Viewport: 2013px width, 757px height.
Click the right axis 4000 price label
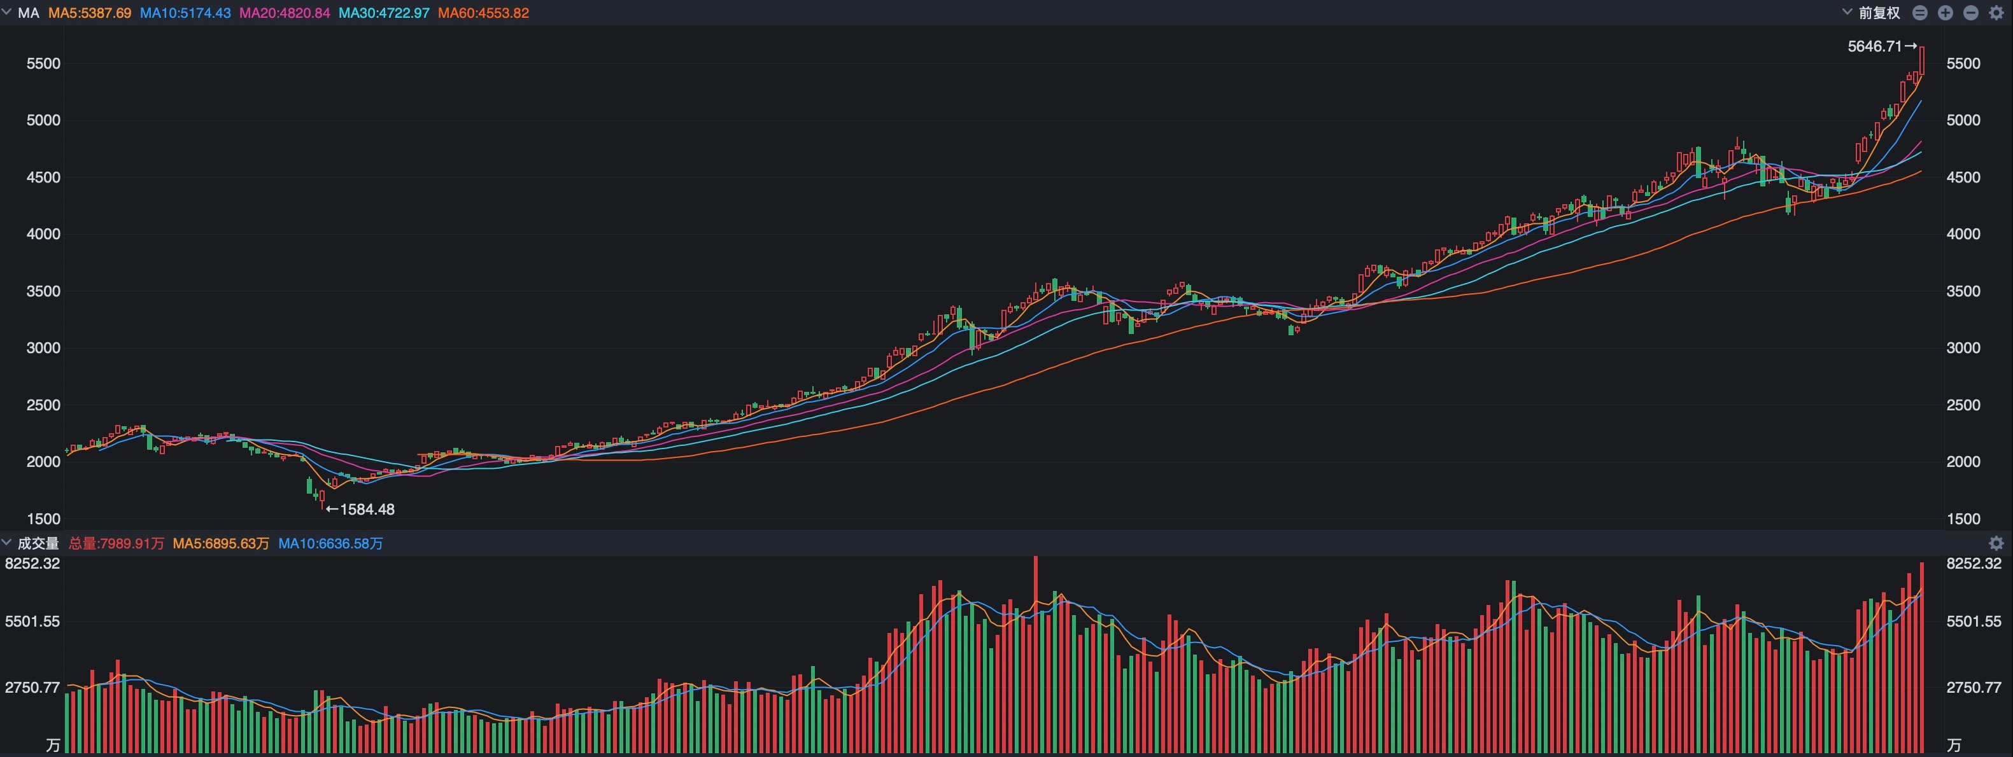coord(1963,233)
